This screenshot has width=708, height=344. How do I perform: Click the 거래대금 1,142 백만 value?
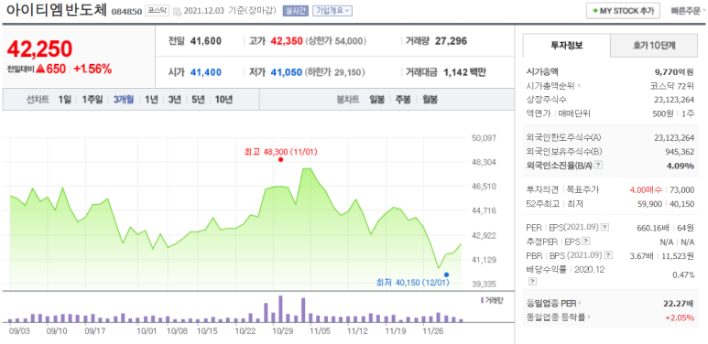click(464, 72)
